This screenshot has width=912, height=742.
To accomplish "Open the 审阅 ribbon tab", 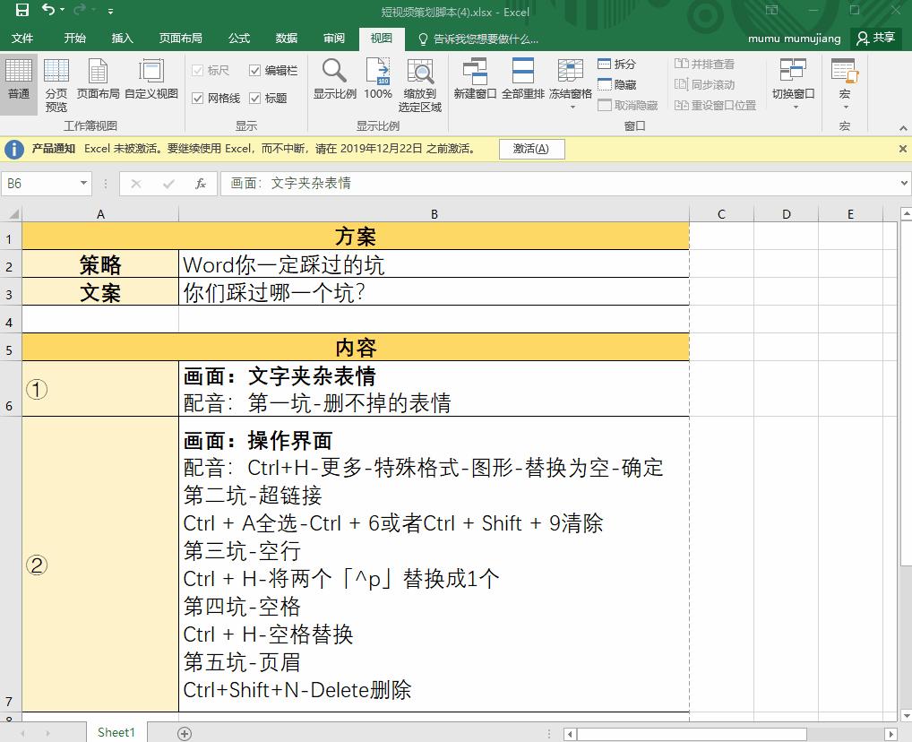I will pyautogui.click(x=333, y=39).
